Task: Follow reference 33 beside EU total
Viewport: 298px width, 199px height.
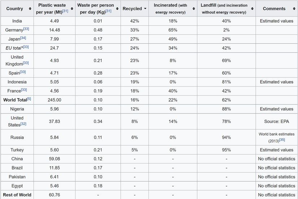Action: (26, 47)
